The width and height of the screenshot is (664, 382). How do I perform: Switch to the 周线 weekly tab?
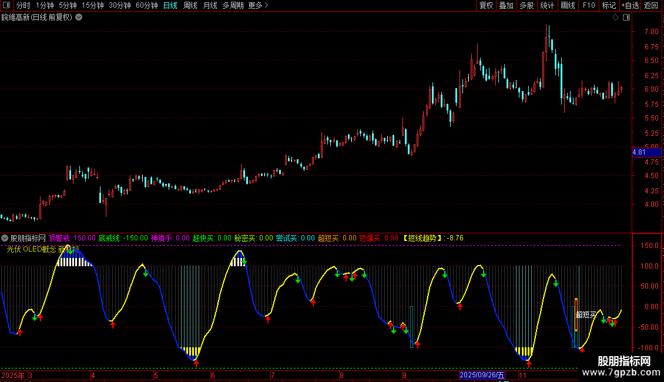click(x=190, y=5)
